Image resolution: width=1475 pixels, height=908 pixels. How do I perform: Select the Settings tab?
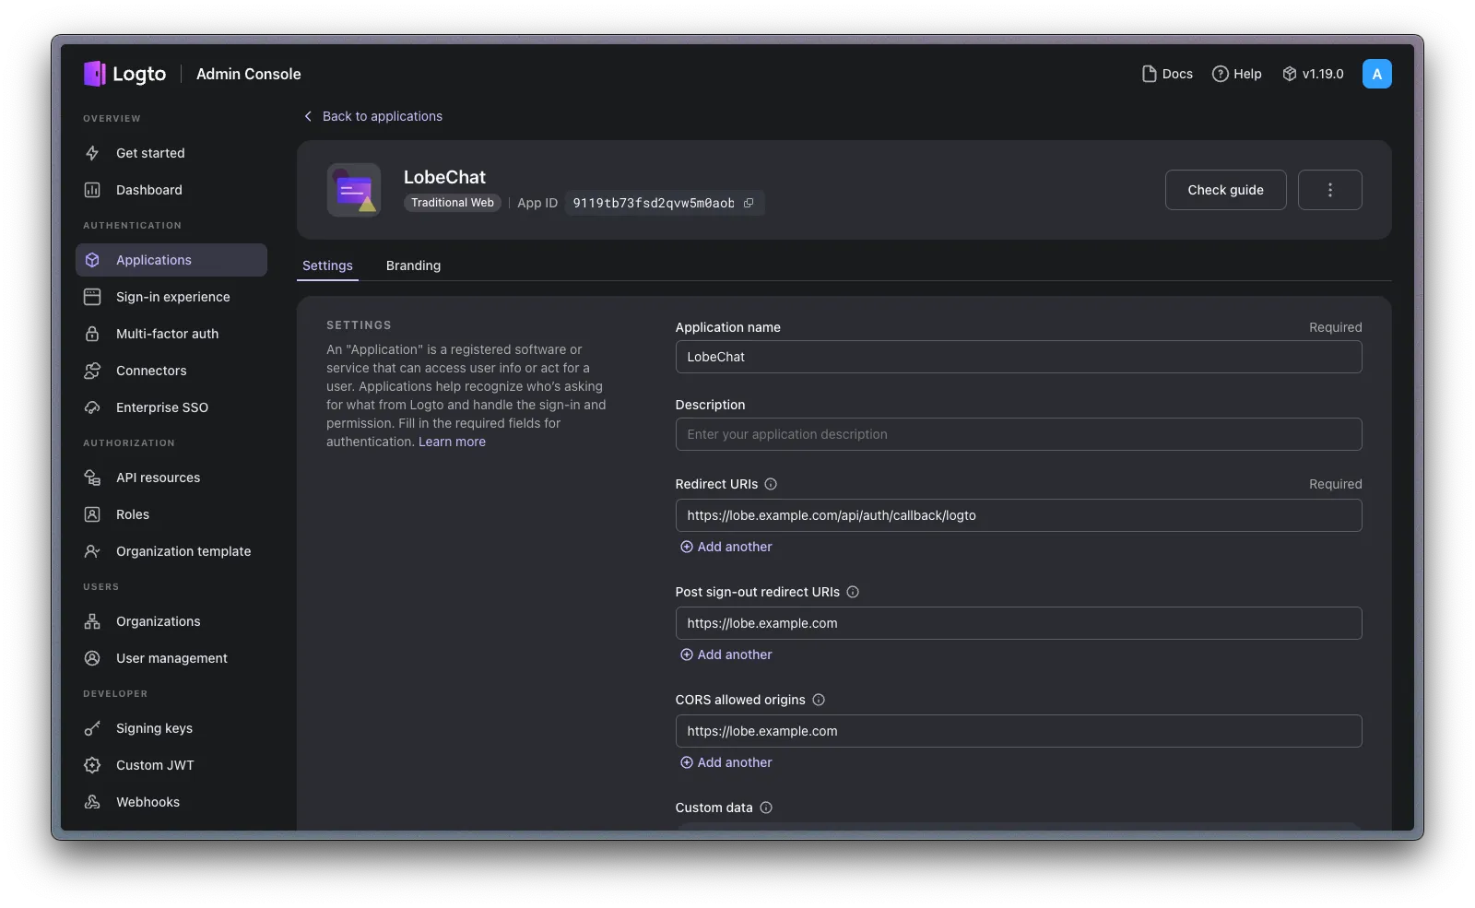tap(327, 265)
